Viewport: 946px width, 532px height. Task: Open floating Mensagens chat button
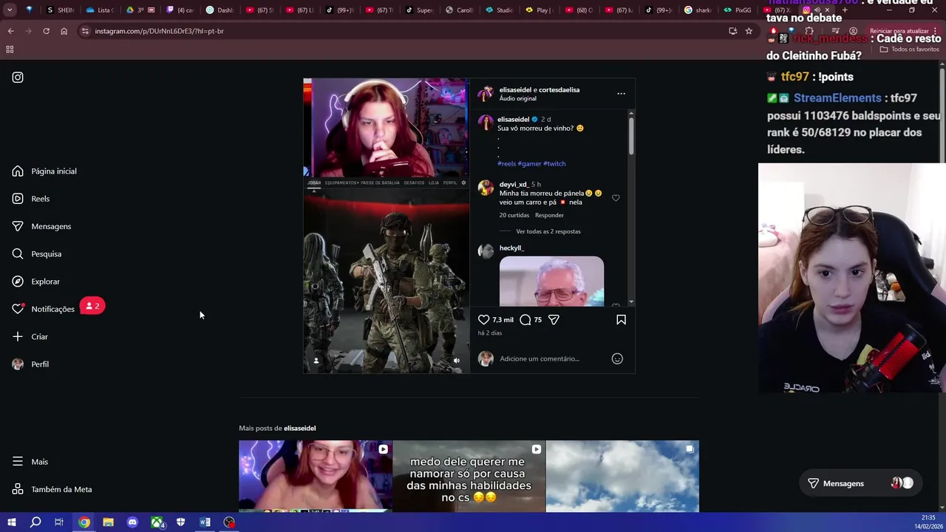[860, 483]
